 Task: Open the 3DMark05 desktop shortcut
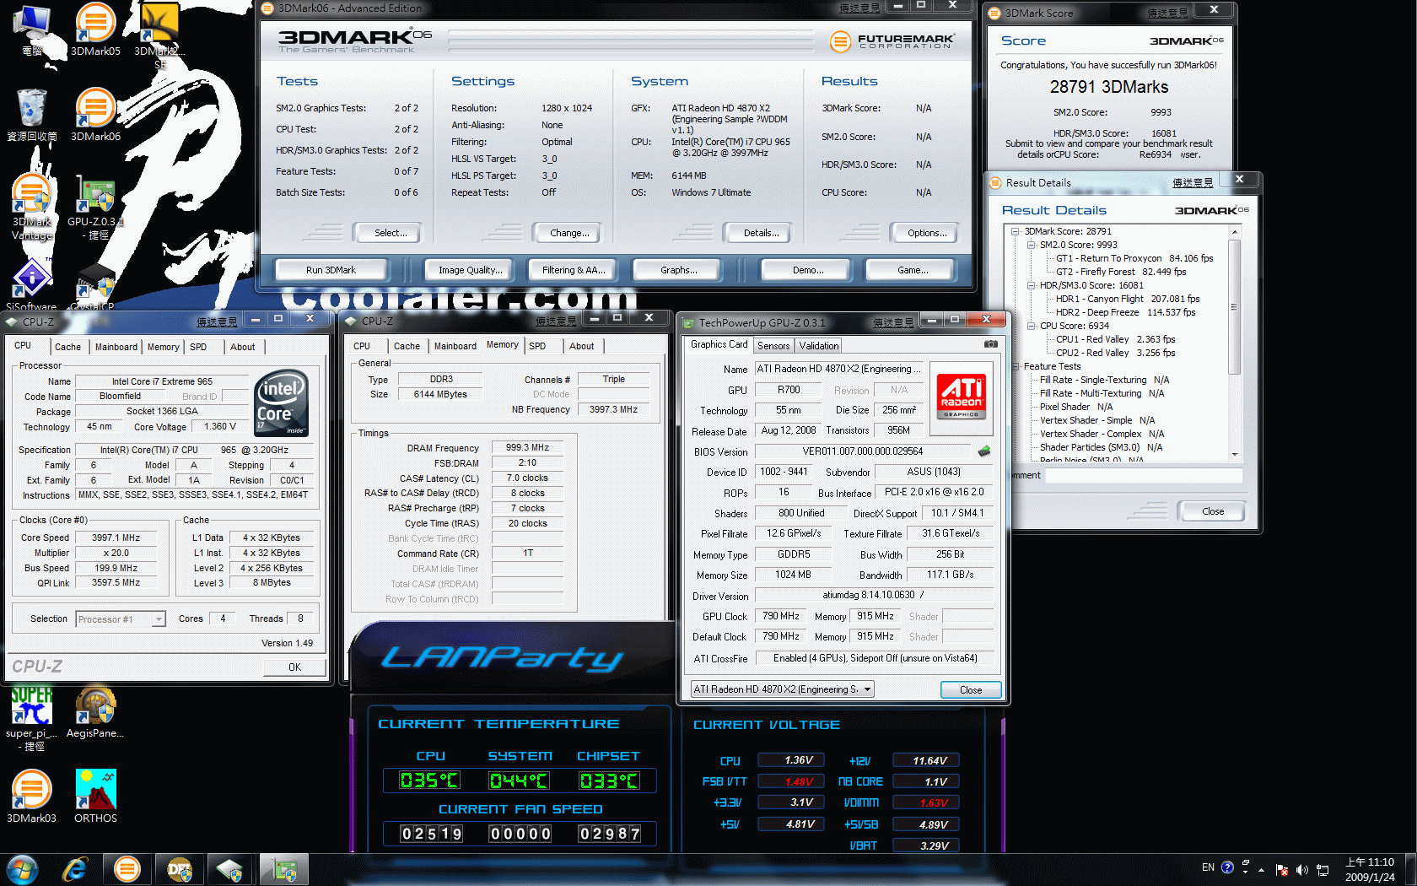(x=95, y=30)
